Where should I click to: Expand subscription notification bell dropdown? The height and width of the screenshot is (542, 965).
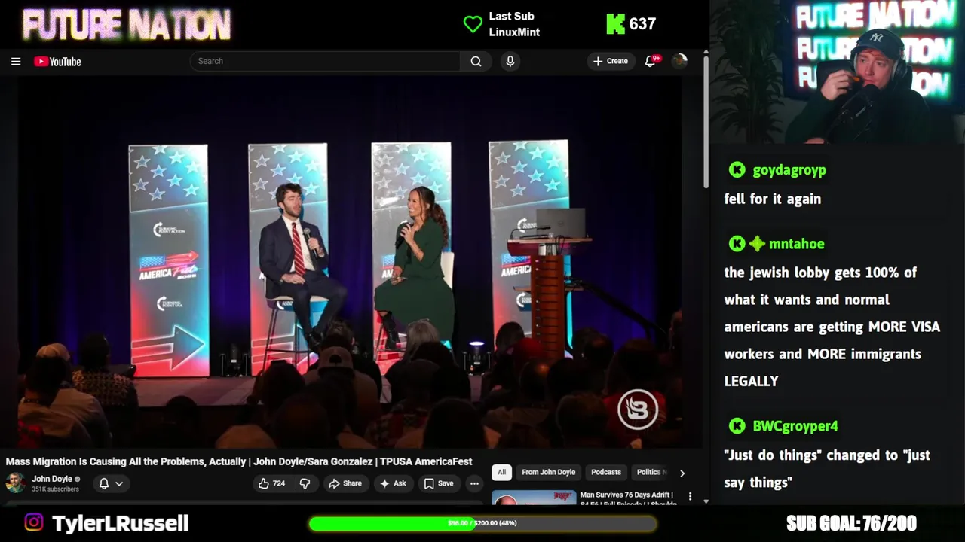tap(111, 483)
